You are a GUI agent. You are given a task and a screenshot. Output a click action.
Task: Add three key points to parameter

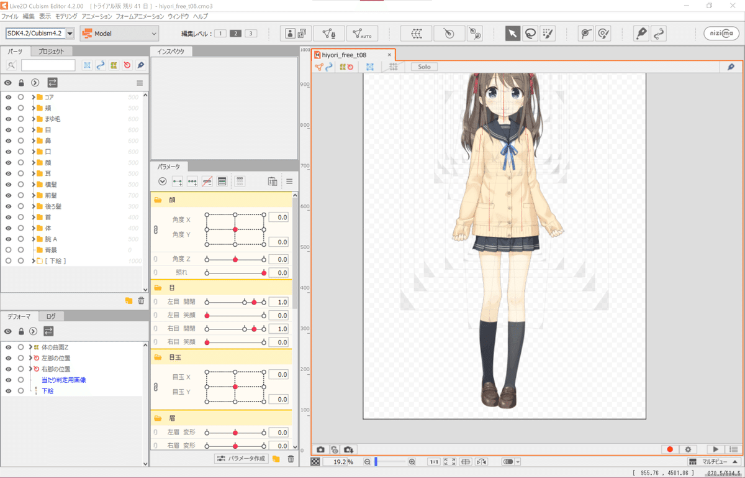click(x=192, y=182)
